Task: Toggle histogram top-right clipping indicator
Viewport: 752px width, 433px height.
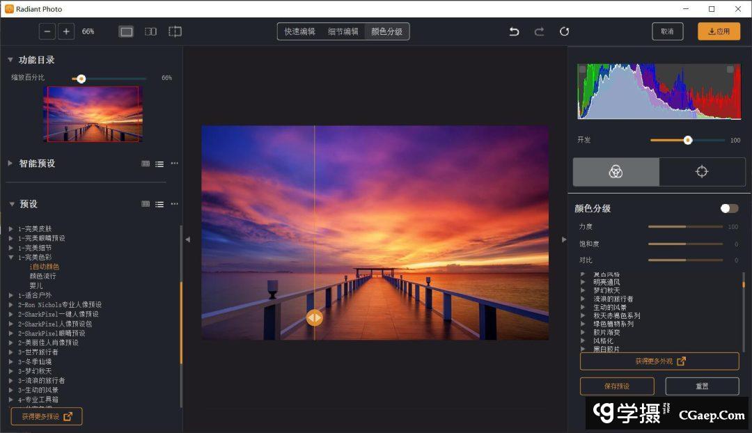Action: (x=730, y=70)
